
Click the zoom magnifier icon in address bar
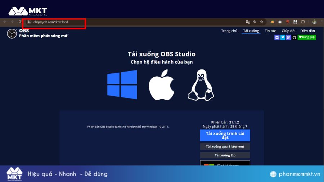point(255,22)
